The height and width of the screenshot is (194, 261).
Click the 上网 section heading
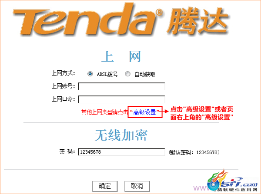point(121,57)
